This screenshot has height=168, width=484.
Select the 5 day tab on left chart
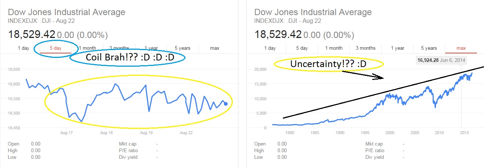pyautogui.click(x=56, y=48)
